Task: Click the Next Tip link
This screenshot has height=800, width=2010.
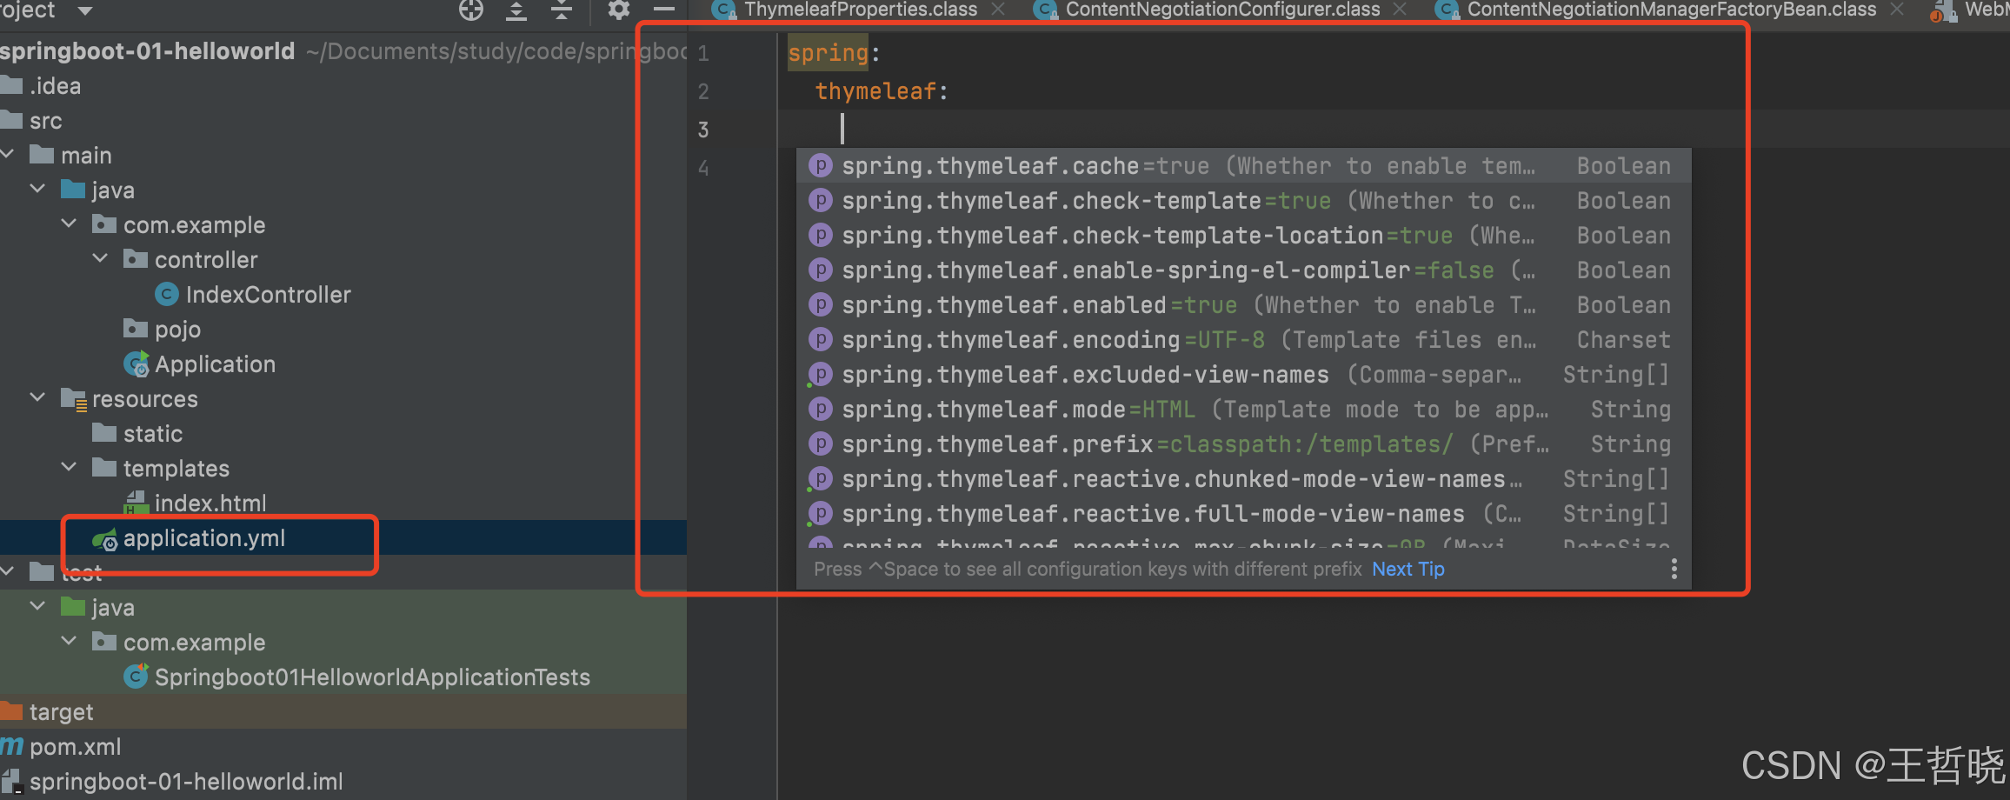Action: click(1408, 570)
